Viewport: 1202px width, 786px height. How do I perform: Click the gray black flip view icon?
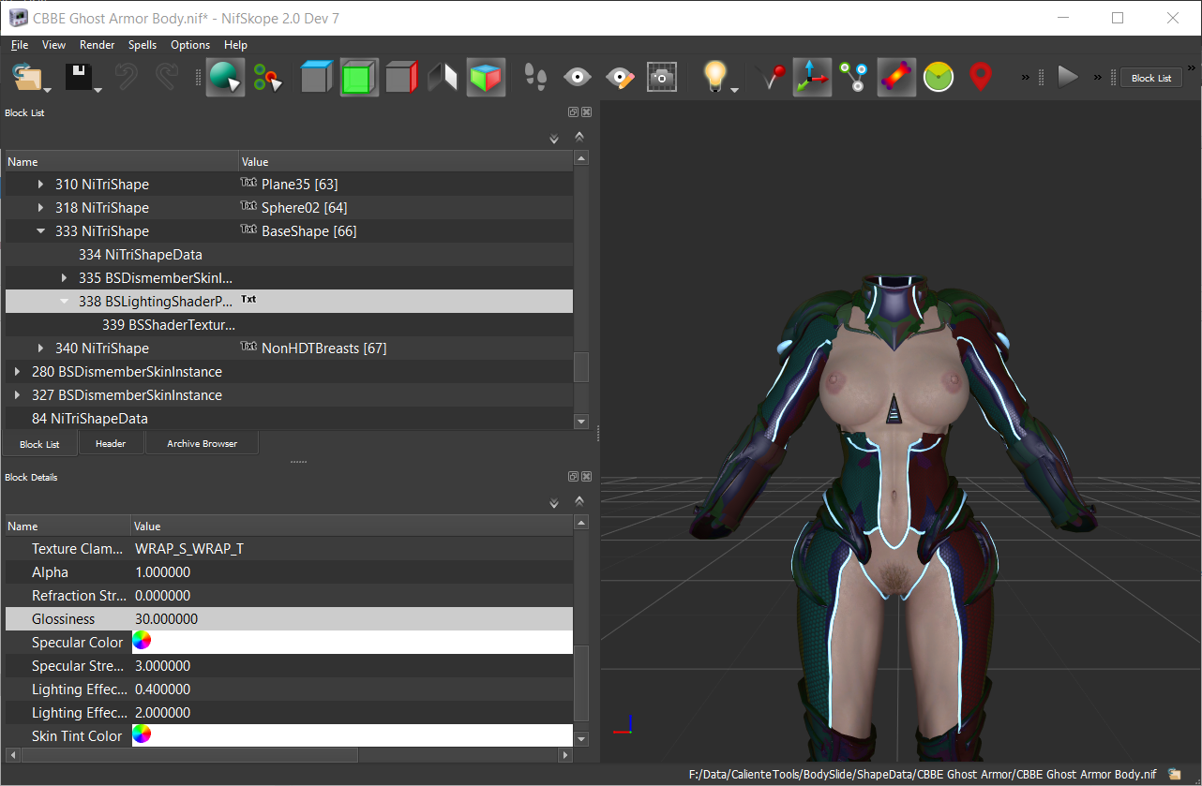[x=443, y=78]
